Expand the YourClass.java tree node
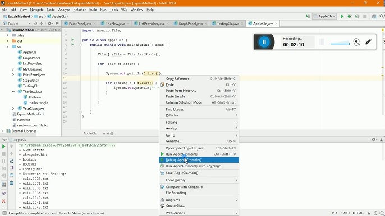The width and height of the screenshot is (385, 216). tap(13, 109)
